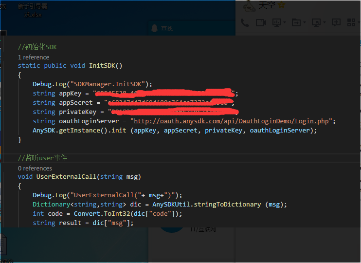
Task: Select the 新手引导需求.xlsx desktop file
Action: (33, 10)
